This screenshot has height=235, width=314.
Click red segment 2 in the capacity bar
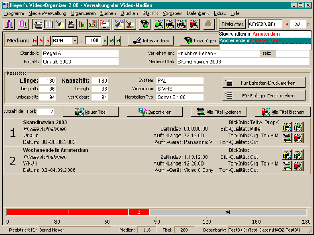(139, 212)
